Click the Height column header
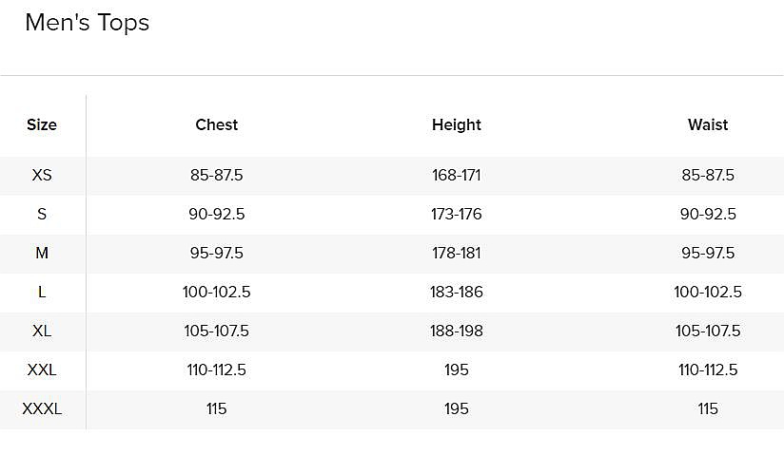784x455 pixels. [456, 124]
